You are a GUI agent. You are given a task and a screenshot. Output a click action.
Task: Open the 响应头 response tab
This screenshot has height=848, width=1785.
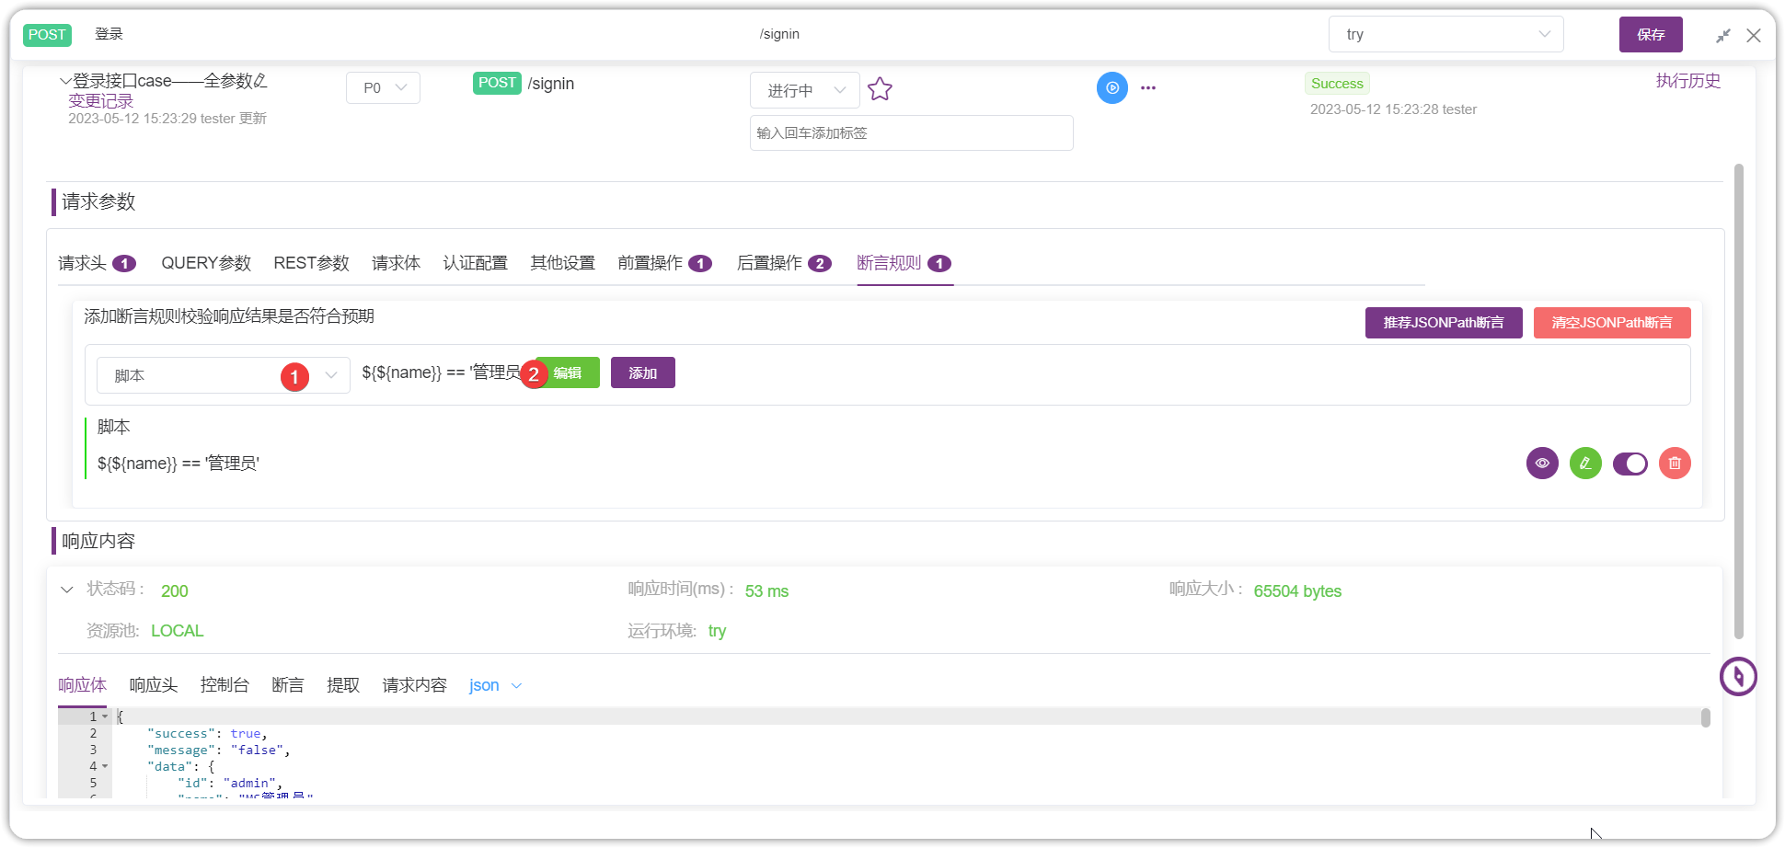tap(153, 686)
